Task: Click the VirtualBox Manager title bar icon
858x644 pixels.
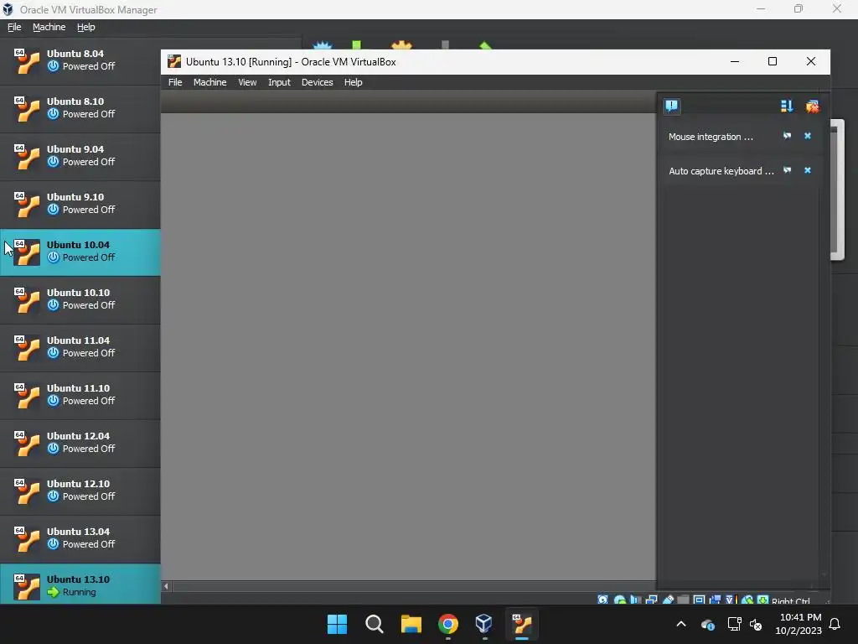Action: point(8,9)
